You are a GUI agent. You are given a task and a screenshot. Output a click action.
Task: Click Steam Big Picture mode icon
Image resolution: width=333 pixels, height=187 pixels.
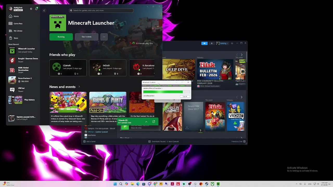[232, 43]
